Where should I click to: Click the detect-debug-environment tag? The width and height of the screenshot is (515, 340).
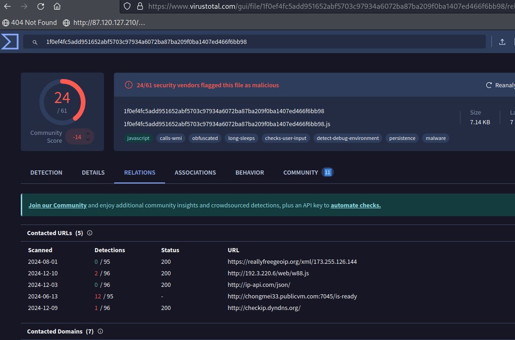[348, 138]
